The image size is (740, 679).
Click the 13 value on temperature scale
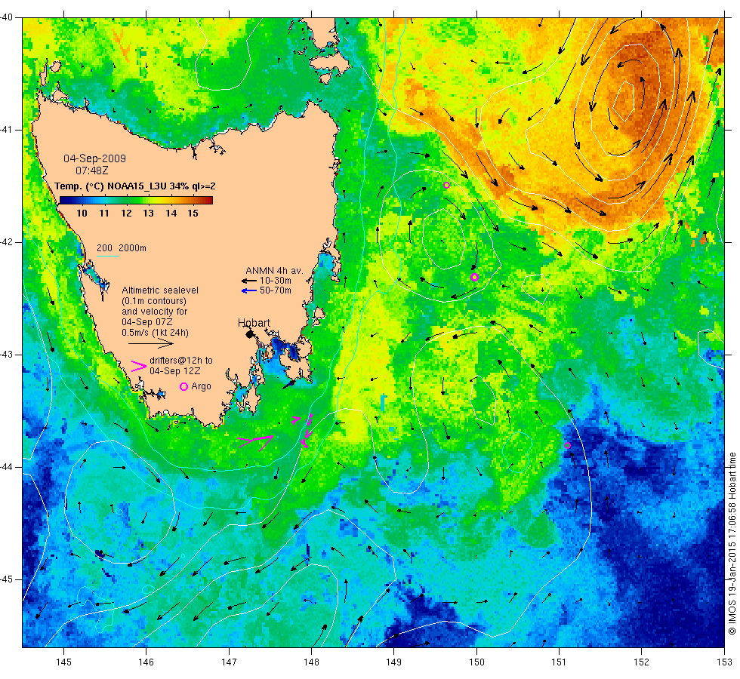(148, 213)
